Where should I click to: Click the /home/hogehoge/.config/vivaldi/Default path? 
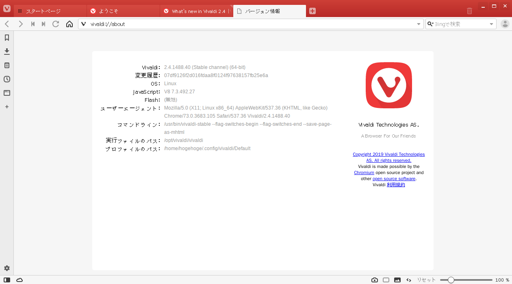coord(207,148)
